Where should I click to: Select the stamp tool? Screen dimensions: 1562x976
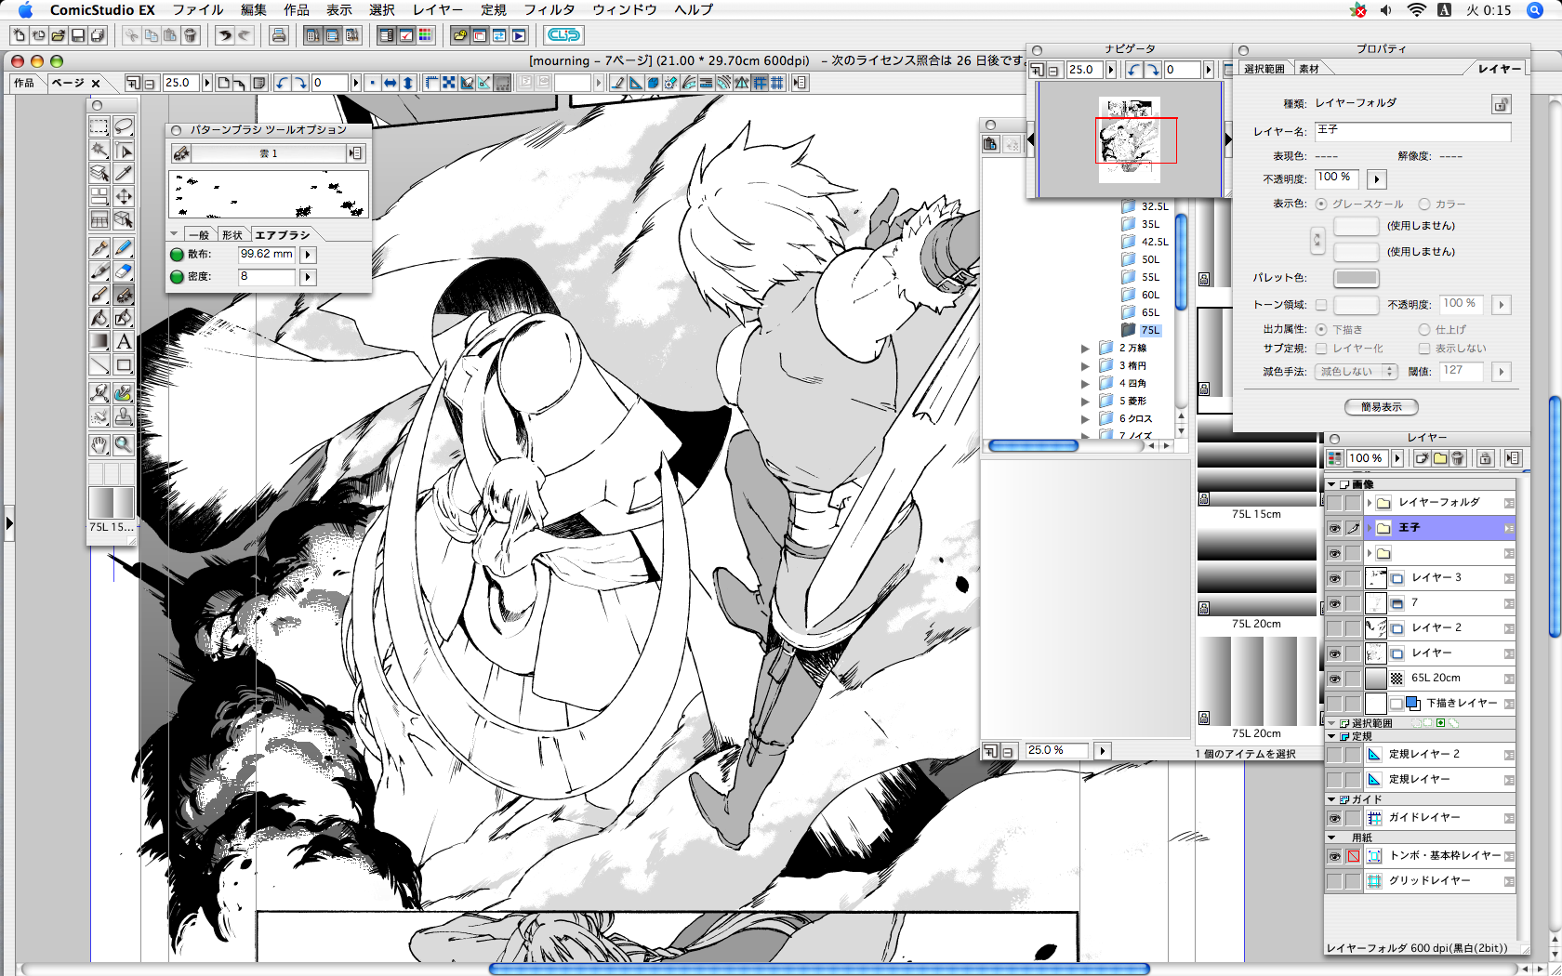(124, 416)
